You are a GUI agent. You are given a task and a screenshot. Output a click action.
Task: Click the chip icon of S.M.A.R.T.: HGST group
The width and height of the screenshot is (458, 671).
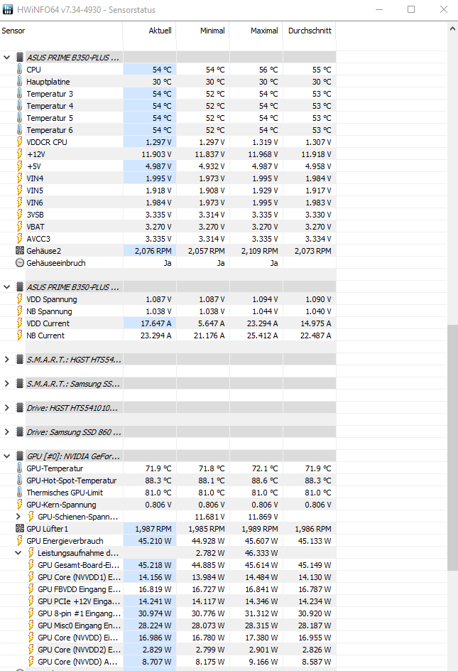point(20,360)
